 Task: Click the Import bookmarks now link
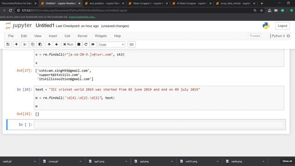point(82,17)
